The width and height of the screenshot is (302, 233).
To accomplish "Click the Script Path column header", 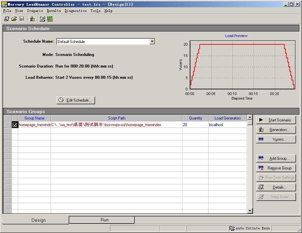I will pyautogui.click(x=117, y=118).
